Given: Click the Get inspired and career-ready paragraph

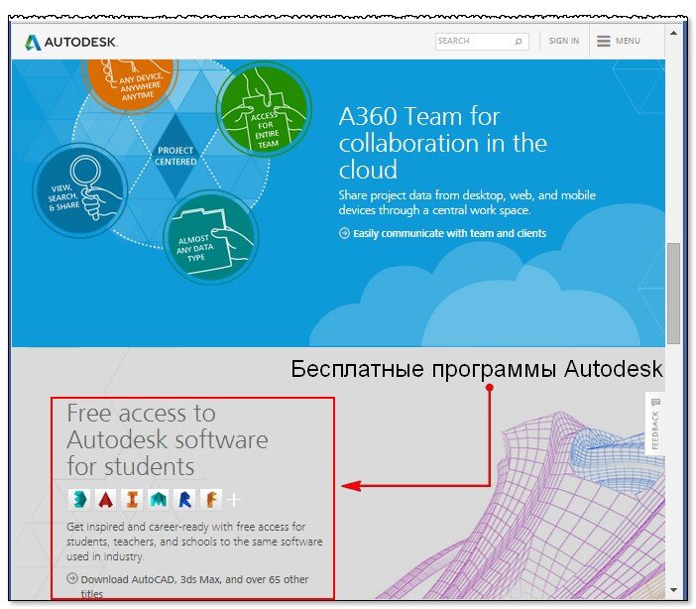Looking at the screenshot, I should [194, 542].
